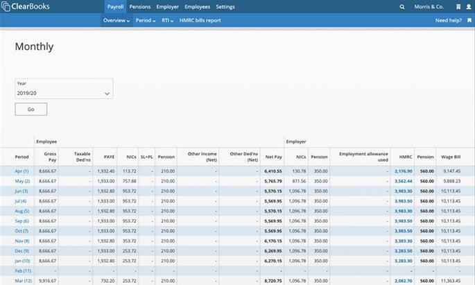Click the search magnifier icon
475x285 pixels.
[403, 7]
